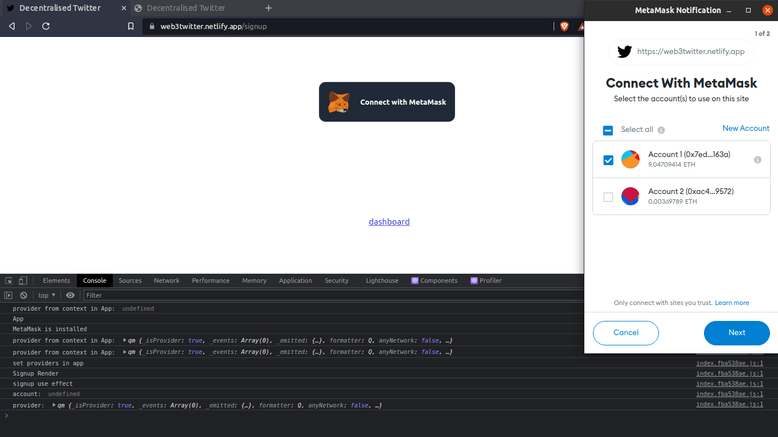Click the Brave shields lion icon

coord(564,26)
